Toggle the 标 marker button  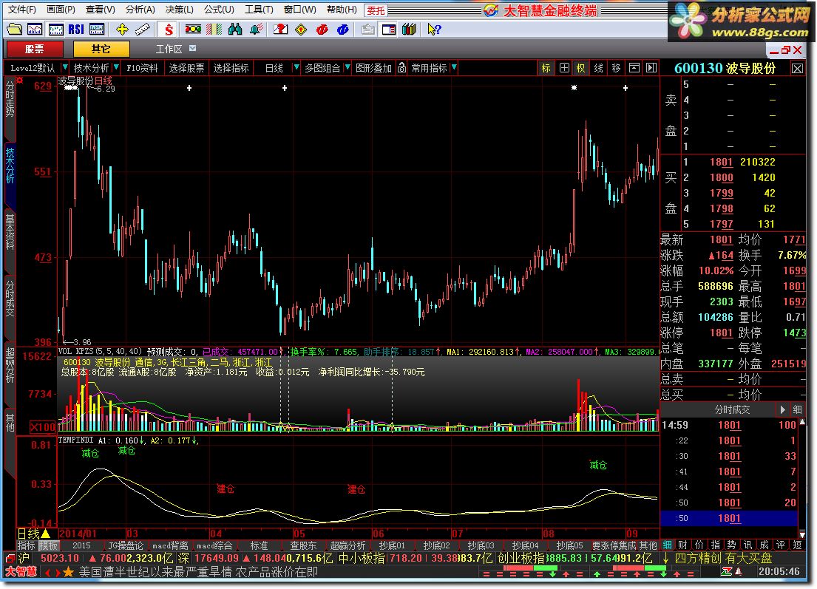(x=546, y=68)
